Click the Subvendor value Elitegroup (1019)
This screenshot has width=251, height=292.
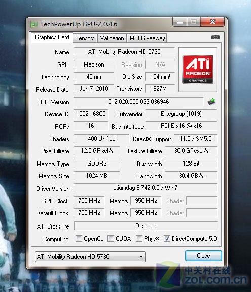(181, 114)
